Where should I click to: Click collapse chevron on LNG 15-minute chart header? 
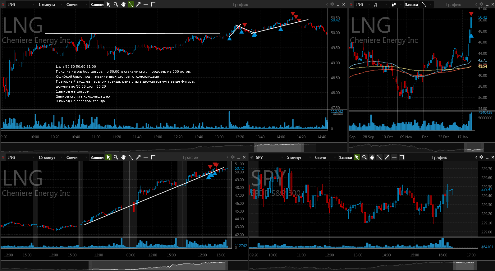[x=227, y=157]
